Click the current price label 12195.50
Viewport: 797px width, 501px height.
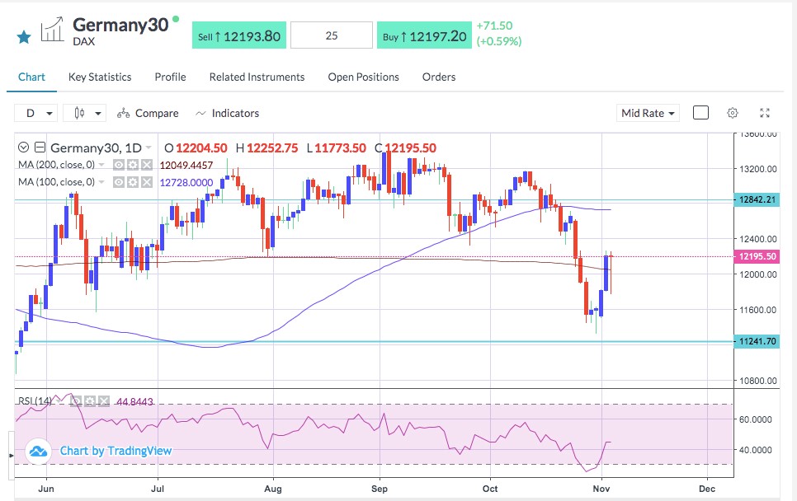[757, 256]
